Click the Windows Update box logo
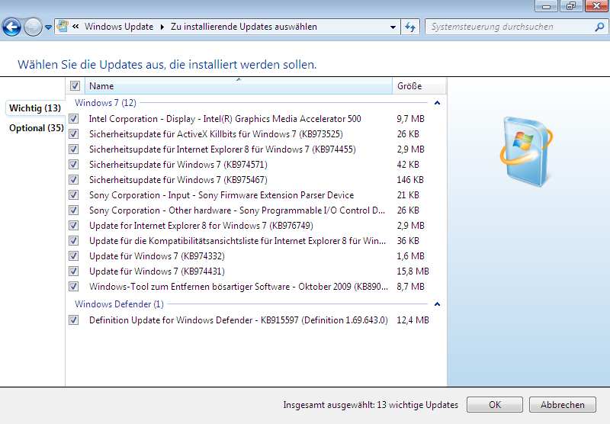 click(x=526, y=152)
